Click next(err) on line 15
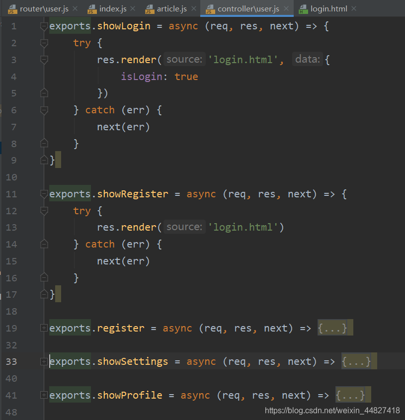Image resolution: width=405 pixels, height=420 pixels. click(123, 261)
